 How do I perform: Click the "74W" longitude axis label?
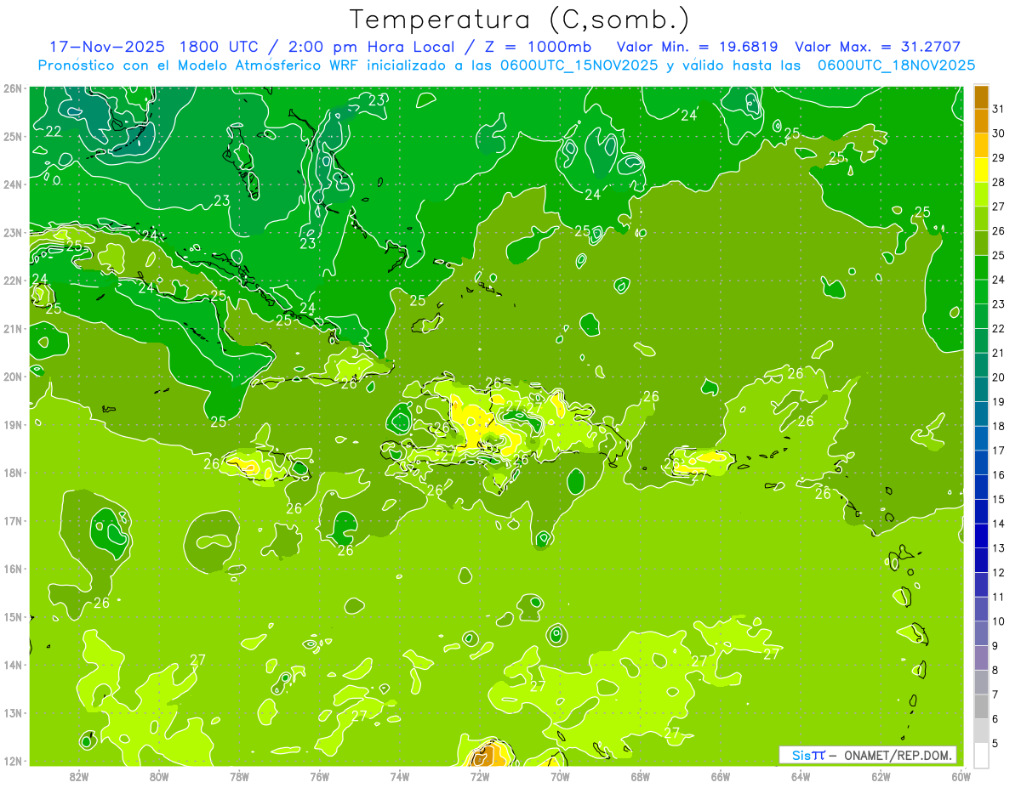point(399,776)
